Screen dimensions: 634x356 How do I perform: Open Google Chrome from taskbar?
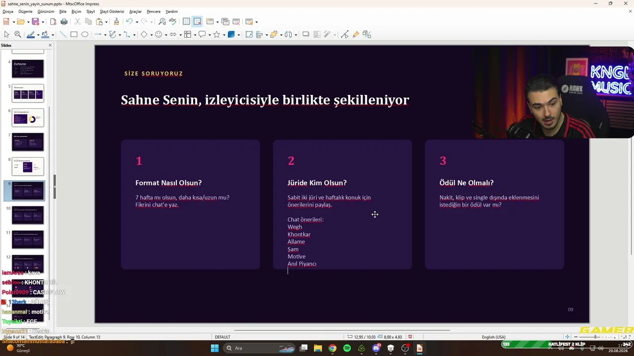332,348
